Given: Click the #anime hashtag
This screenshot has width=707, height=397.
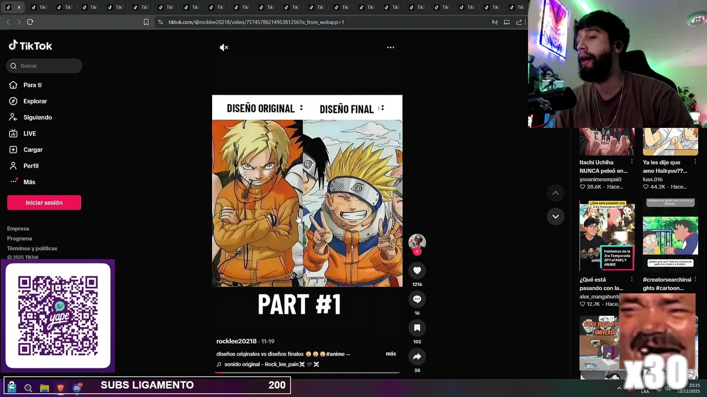Looking at the screenshot, I should pos(335,354).
